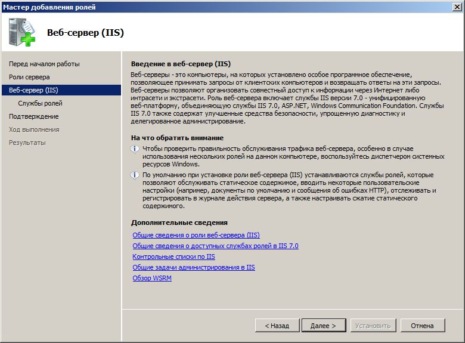Open 'Службы ролей' step in sidebar
The image size is (465, 343).
(x=40, y=103)
